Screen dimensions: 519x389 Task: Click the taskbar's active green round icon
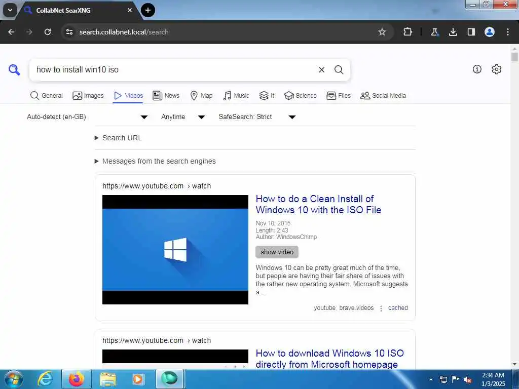169,379
